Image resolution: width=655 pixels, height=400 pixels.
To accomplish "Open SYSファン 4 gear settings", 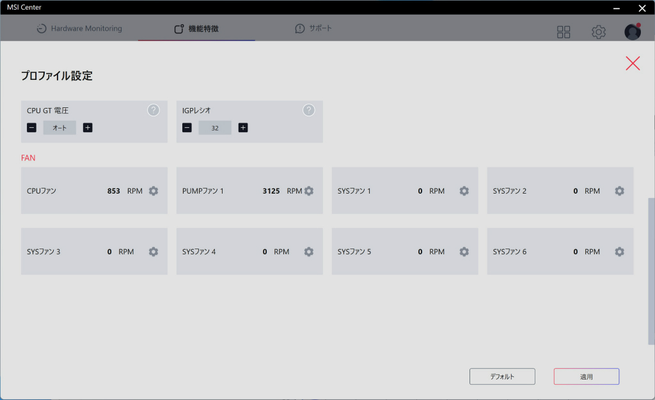I will point(309,252).
